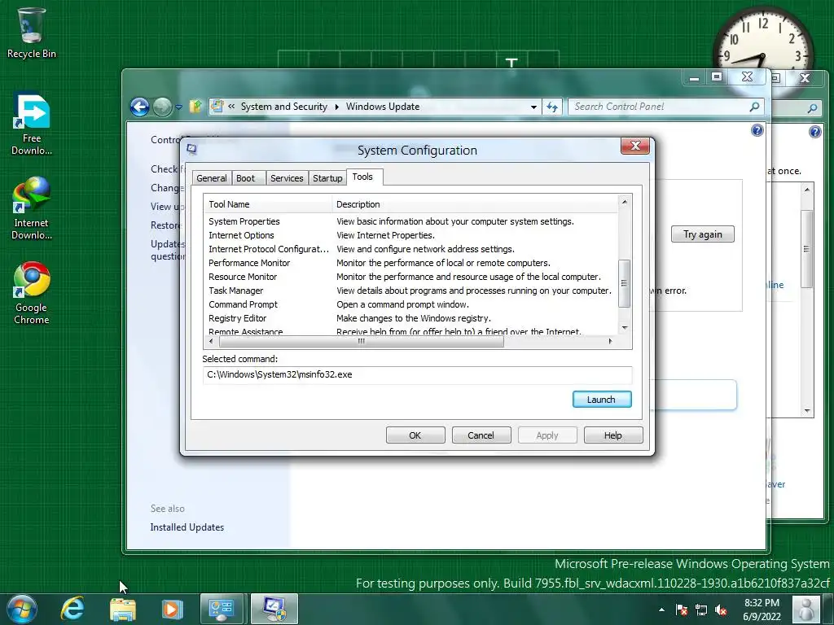Screen dimensions: 834x625
Task: Click the taskbar clock showing 8:32 PM
Action: (762, 610)
